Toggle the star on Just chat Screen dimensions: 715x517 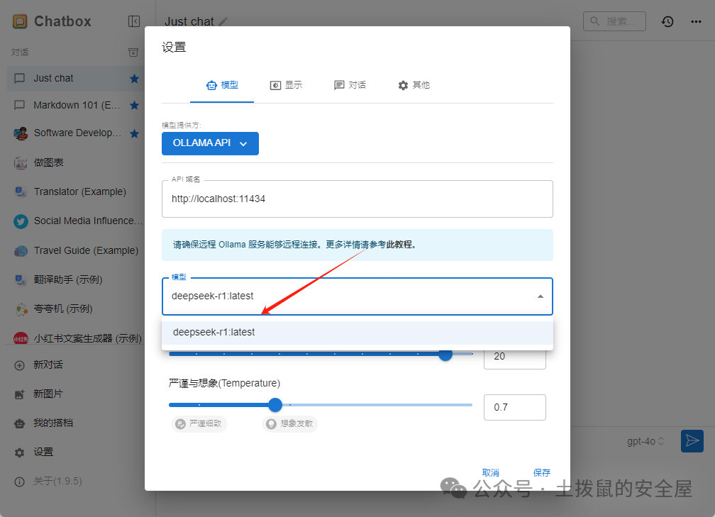[x=134, y=79]
